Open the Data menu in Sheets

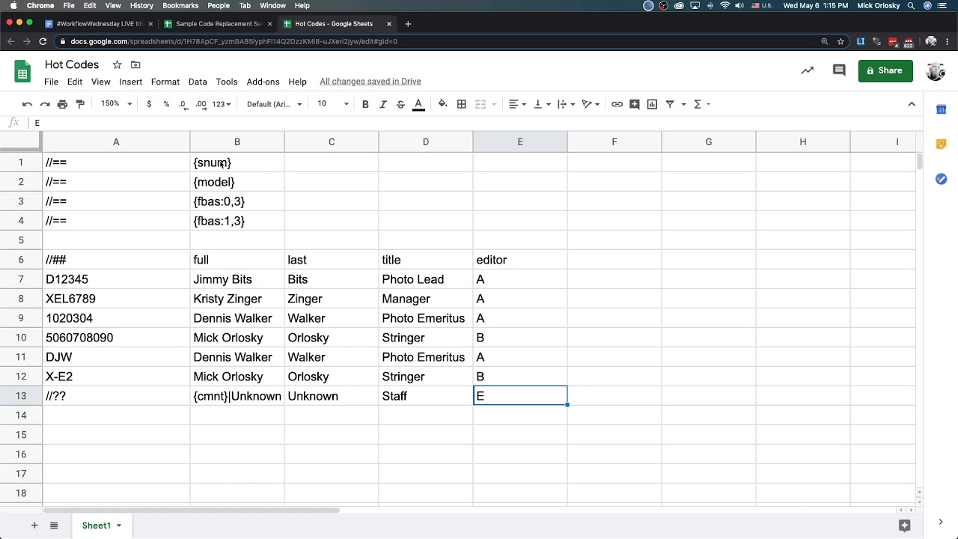[198, 82]
